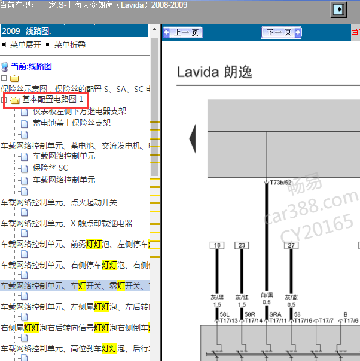This screenshot has height=361, width=360.
Task: Click page icon above 车载网络控制单元、蓄电池 entry
Action: 25,134
